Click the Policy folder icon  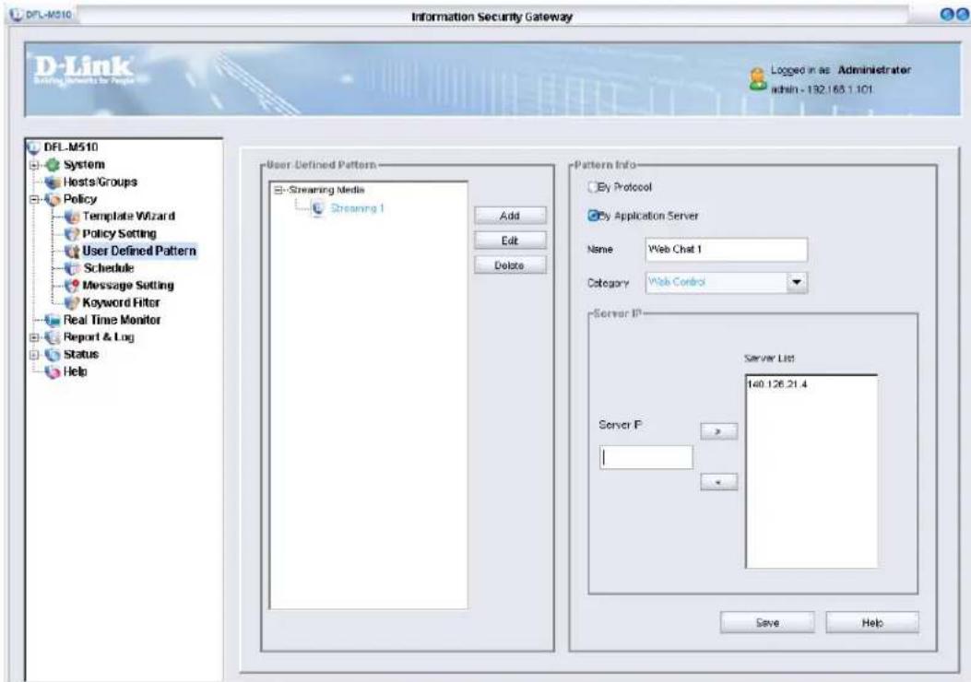53,199
